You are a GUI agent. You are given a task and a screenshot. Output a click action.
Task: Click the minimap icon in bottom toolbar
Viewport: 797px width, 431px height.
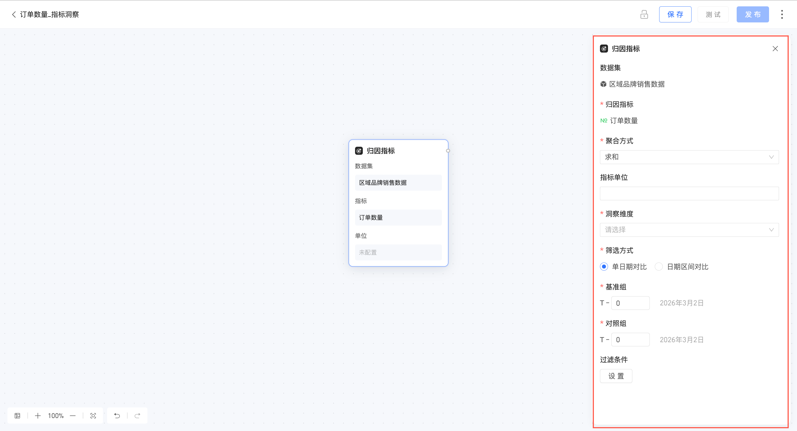tap(18, 416)
